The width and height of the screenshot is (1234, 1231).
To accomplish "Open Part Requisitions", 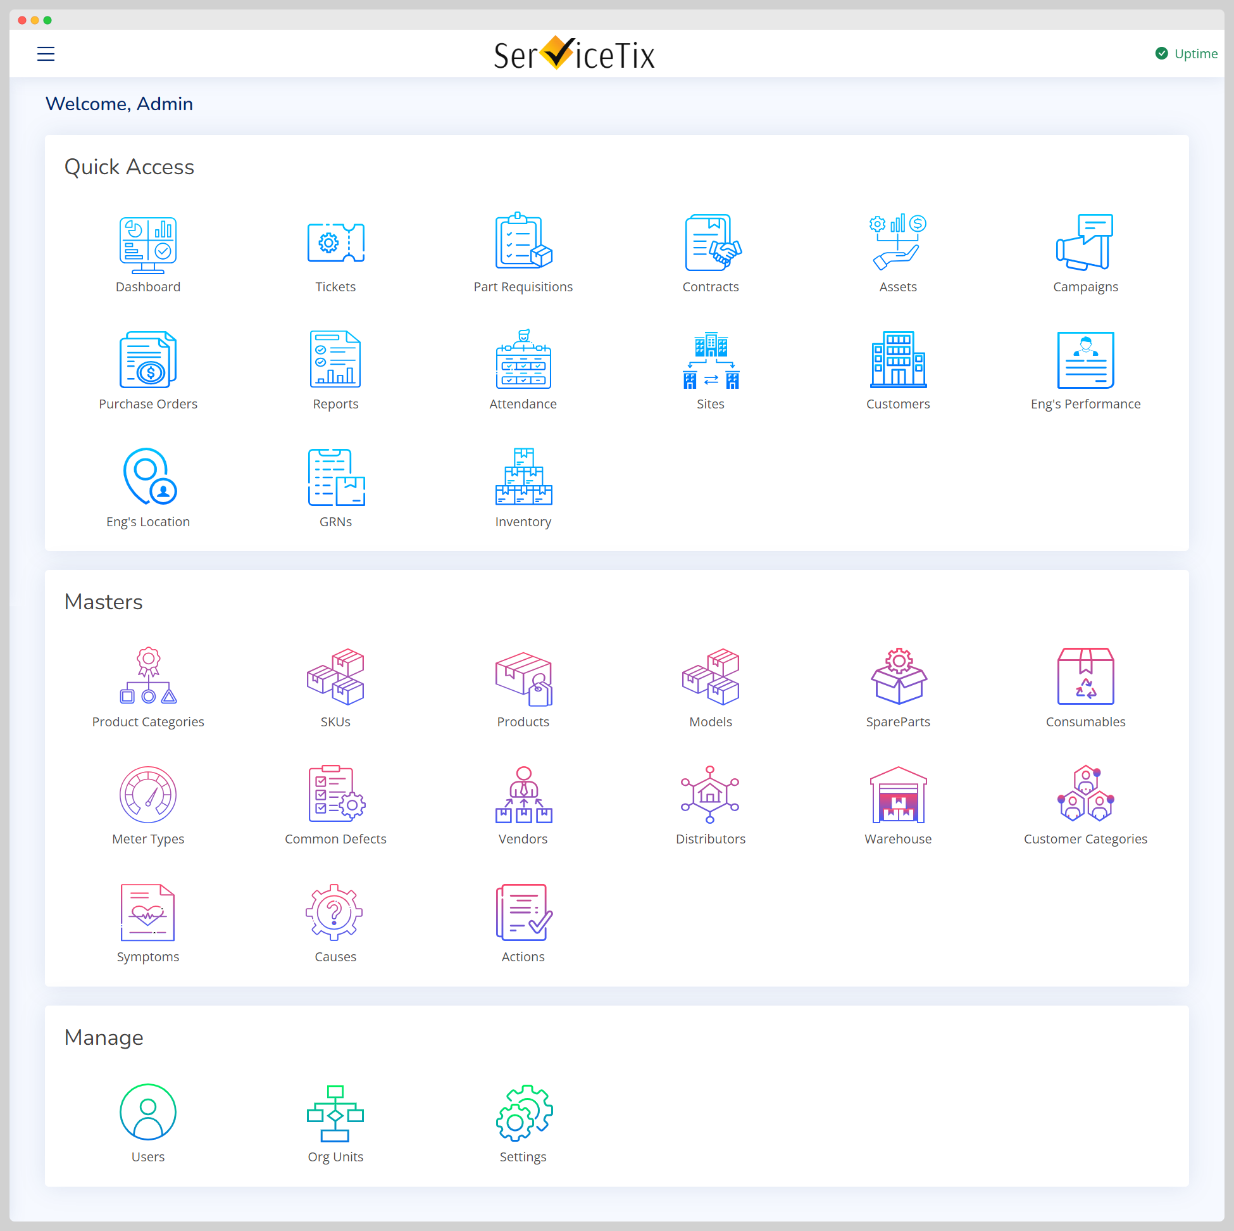I will pyautogui.click(x=523, y=241).
